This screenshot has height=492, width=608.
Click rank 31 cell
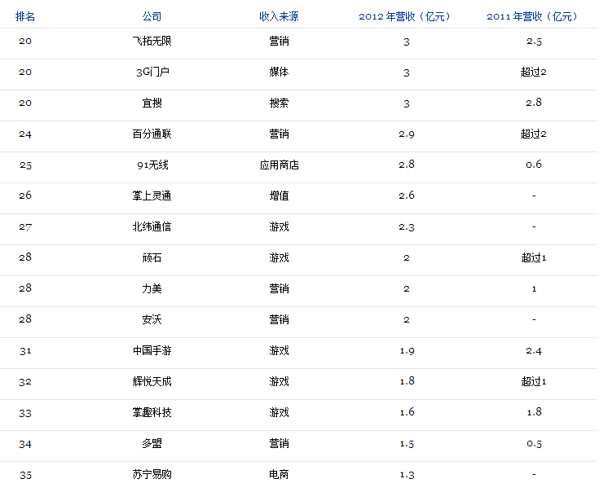(x=25, y=350)
